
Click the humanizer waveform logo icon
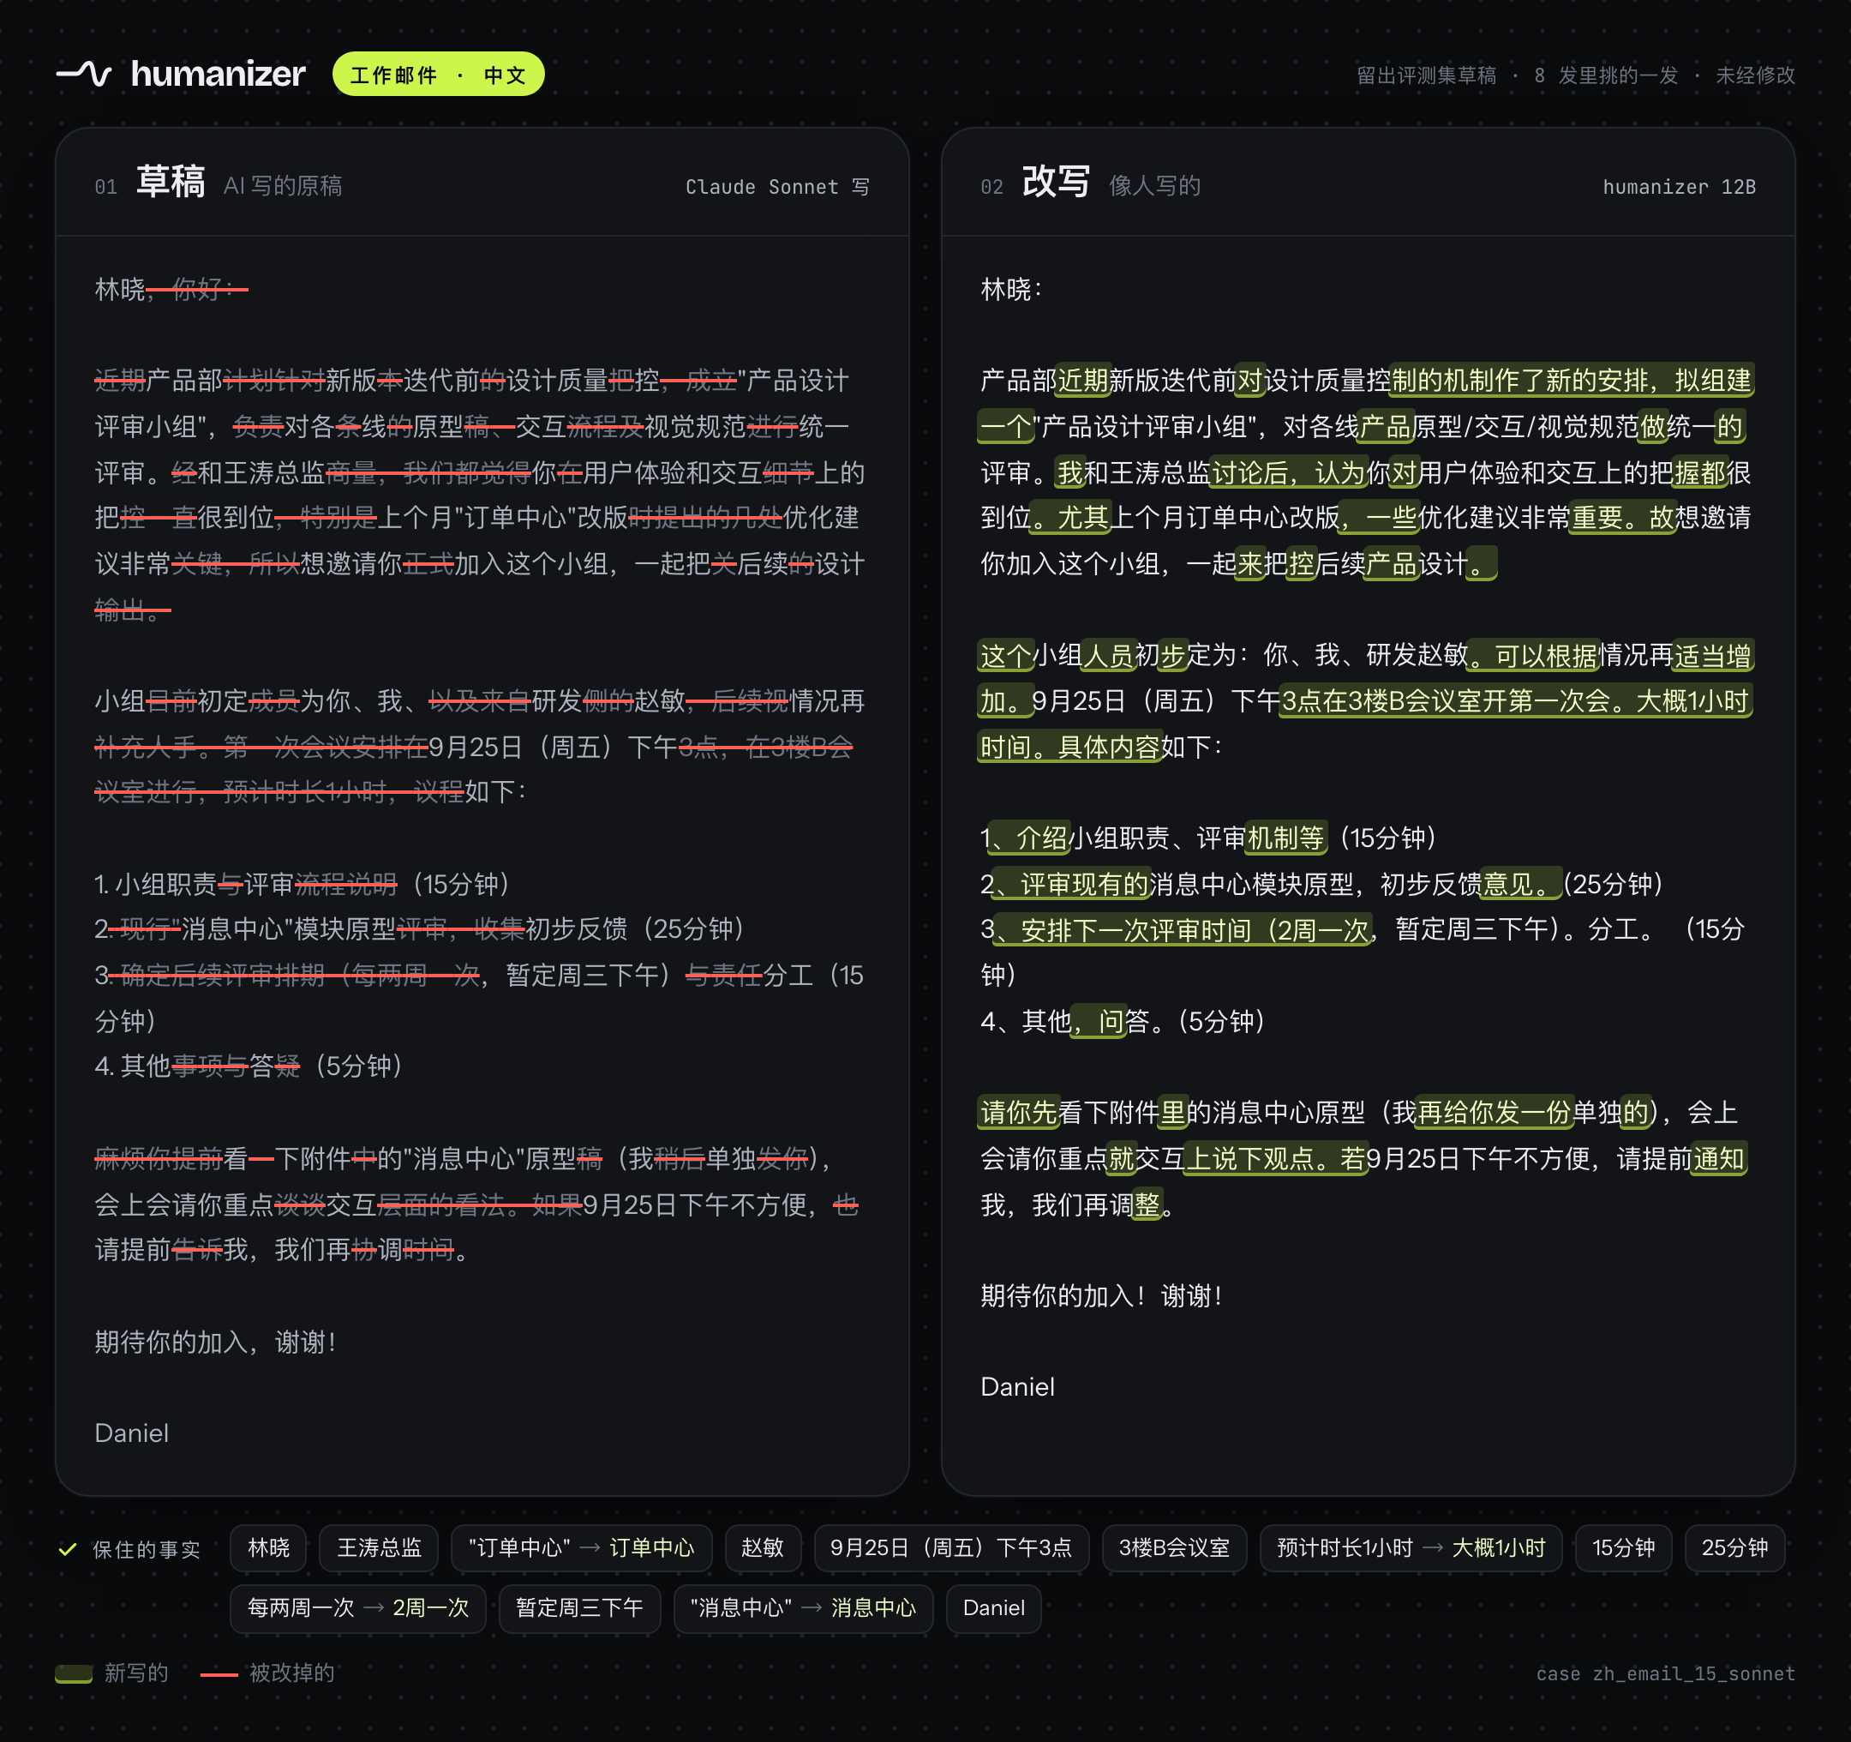point(84,74)
